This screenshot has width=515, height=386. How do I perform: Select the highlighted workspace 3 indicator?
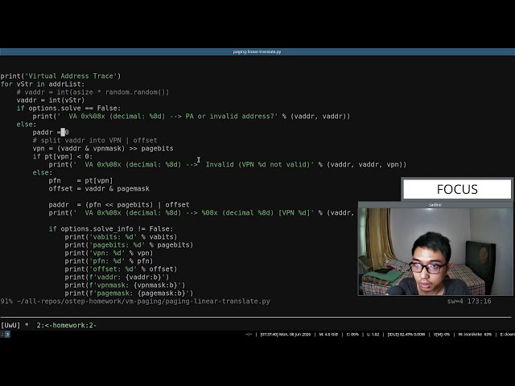[x=7, y=335]
